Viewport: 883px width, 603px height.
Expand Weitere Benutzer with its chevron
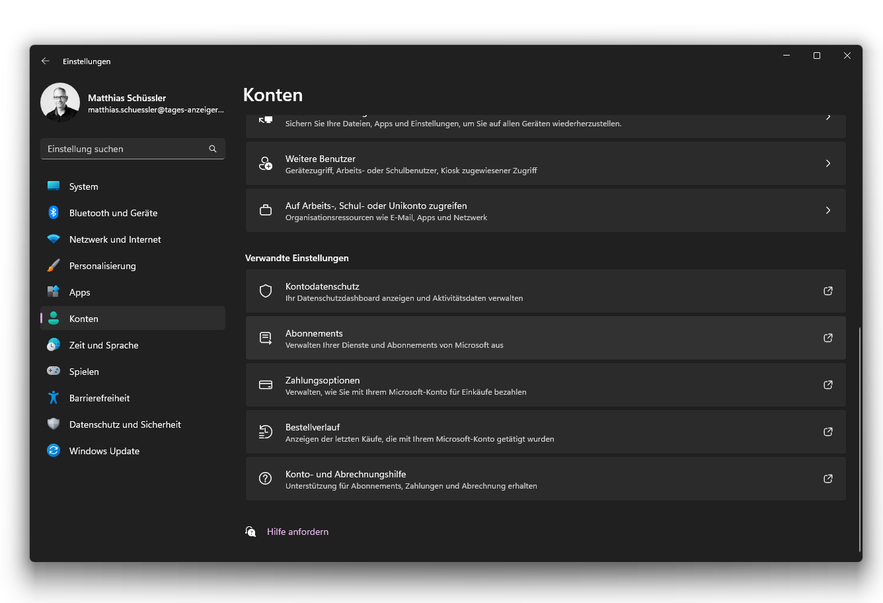pos(827,163)
